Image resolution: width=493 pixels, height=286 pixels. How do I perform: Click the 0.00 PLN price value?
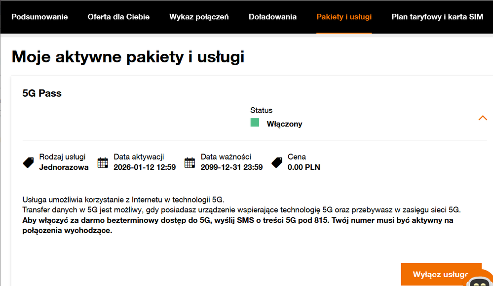(303, 167)
